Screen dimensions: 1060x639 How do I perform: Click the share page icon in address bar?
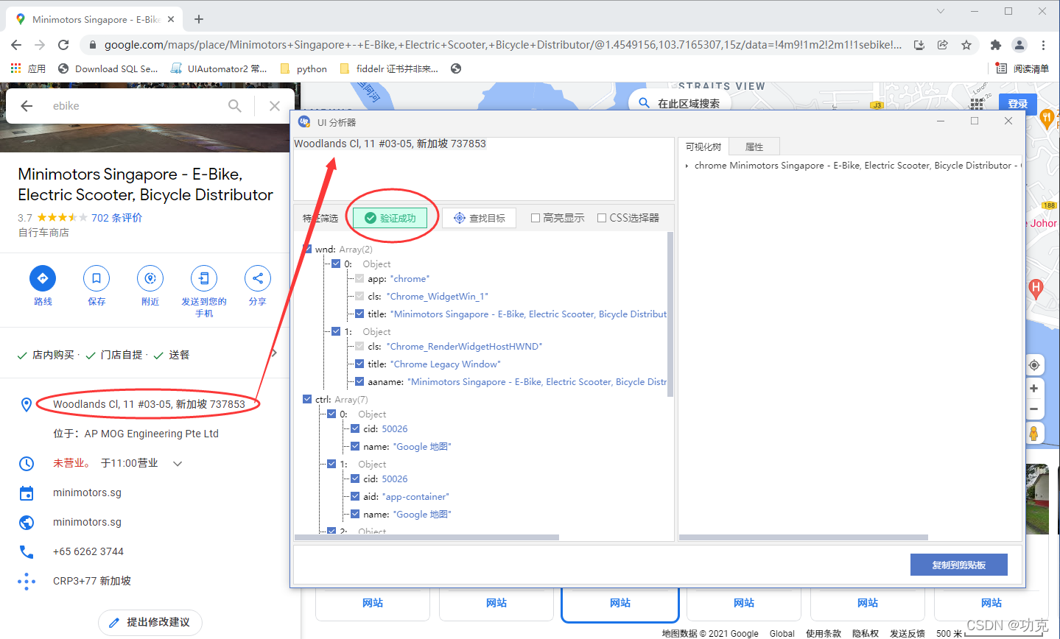942,45
